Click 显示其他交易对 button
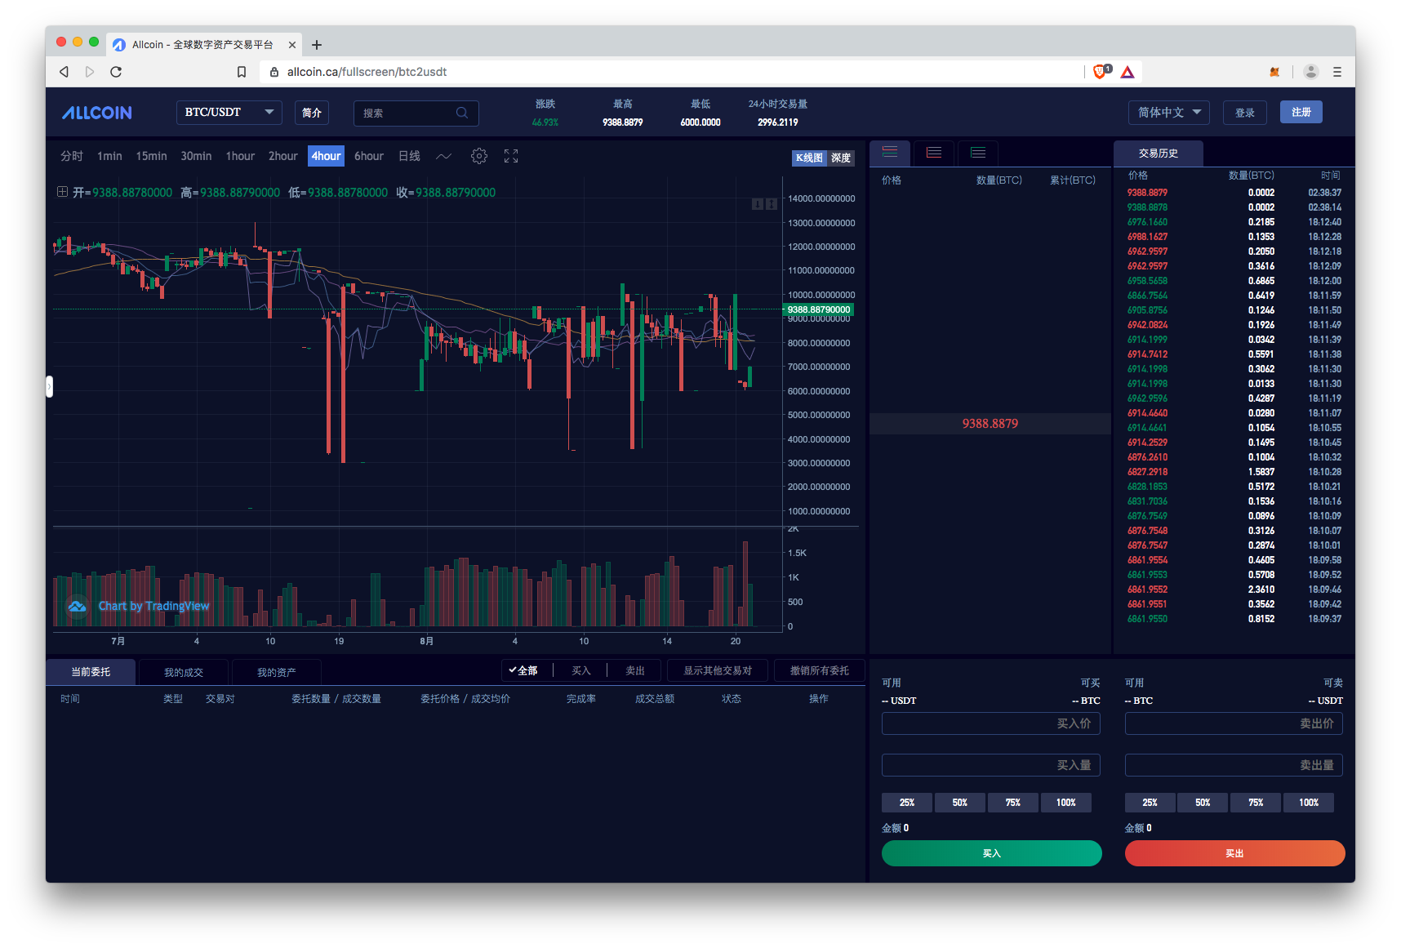 click(718, 670)
